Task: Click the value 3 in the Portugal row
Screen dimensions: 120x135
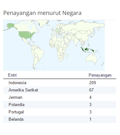Action: point(90,112)
